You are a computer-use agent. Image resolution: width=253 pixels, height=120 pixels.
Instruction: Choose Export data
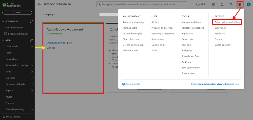(187, 39)
